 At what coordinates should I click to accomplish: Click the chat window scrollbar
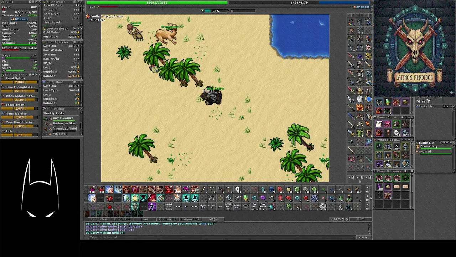(369, 228)
